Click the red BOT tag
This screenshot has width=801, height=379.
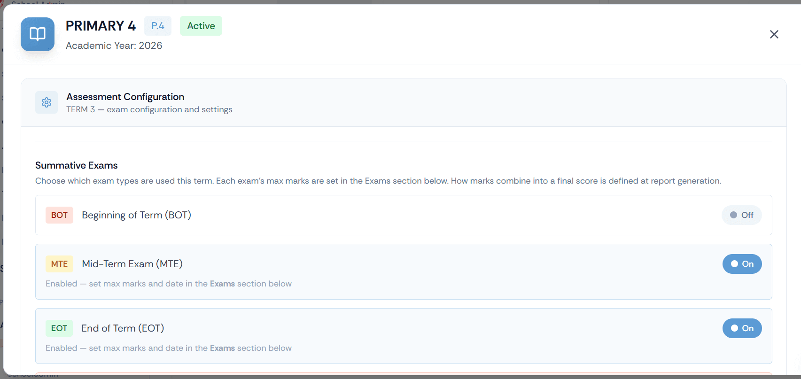pos(59,215)
